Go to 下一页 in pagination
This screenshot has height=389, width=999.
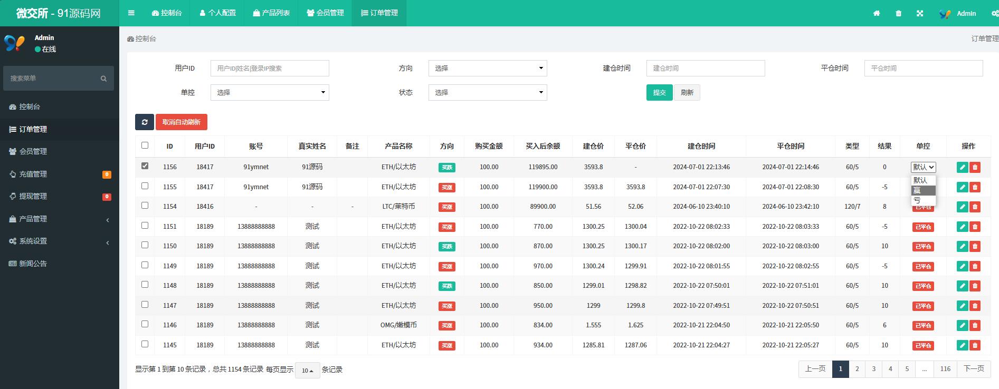click(974, 369)
